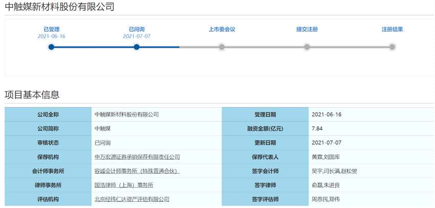The image size is (435, 208).
Task: Click the 保荐机构 header cell
Action: click(x=48, y=157)
